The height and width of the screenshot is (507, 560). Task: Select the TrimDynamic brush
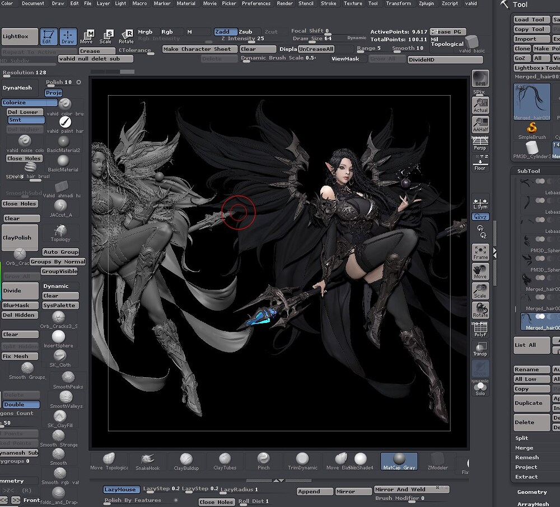(x=302, y=462)
